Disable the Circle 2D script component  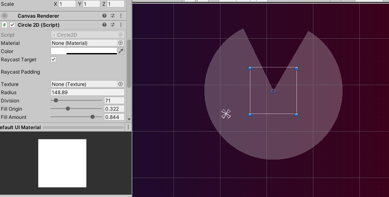pyautogui.click(x=12, y=25)
